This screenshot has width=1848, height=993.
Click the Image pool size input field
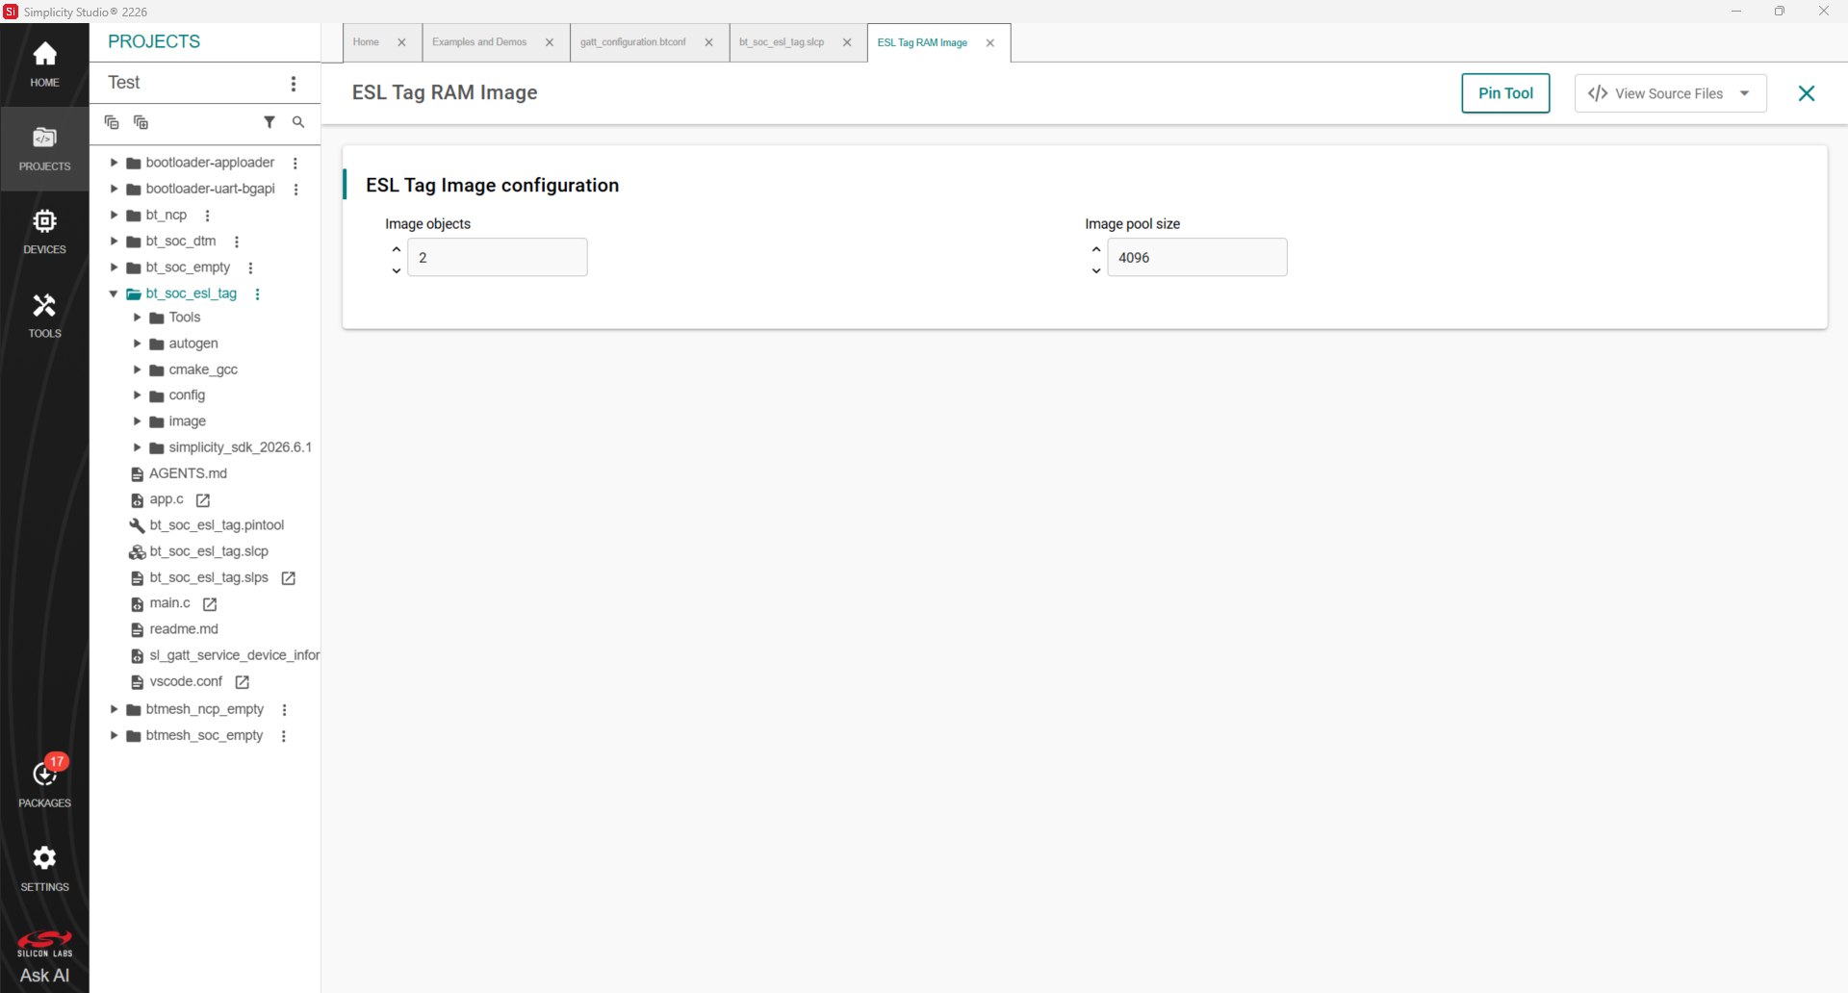click(1197, 258)
